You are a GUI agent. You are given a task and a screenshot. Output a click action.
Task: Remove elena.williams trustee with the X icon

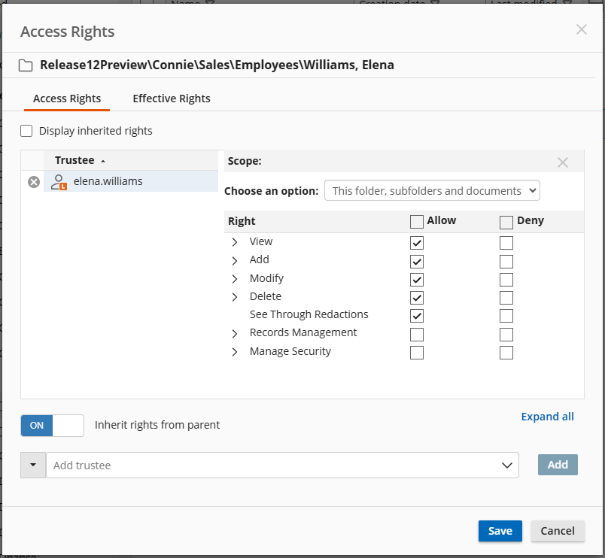tap(34, 182)
